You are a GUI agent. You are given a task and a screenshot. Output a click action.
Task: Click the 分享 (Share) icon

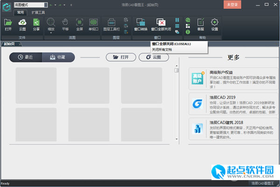pyautogui.click(x=36, y=24)
